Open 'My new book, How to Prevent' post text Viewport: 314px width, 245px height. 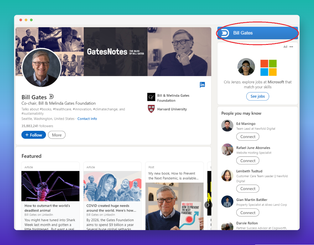click(x=173, y=176)
